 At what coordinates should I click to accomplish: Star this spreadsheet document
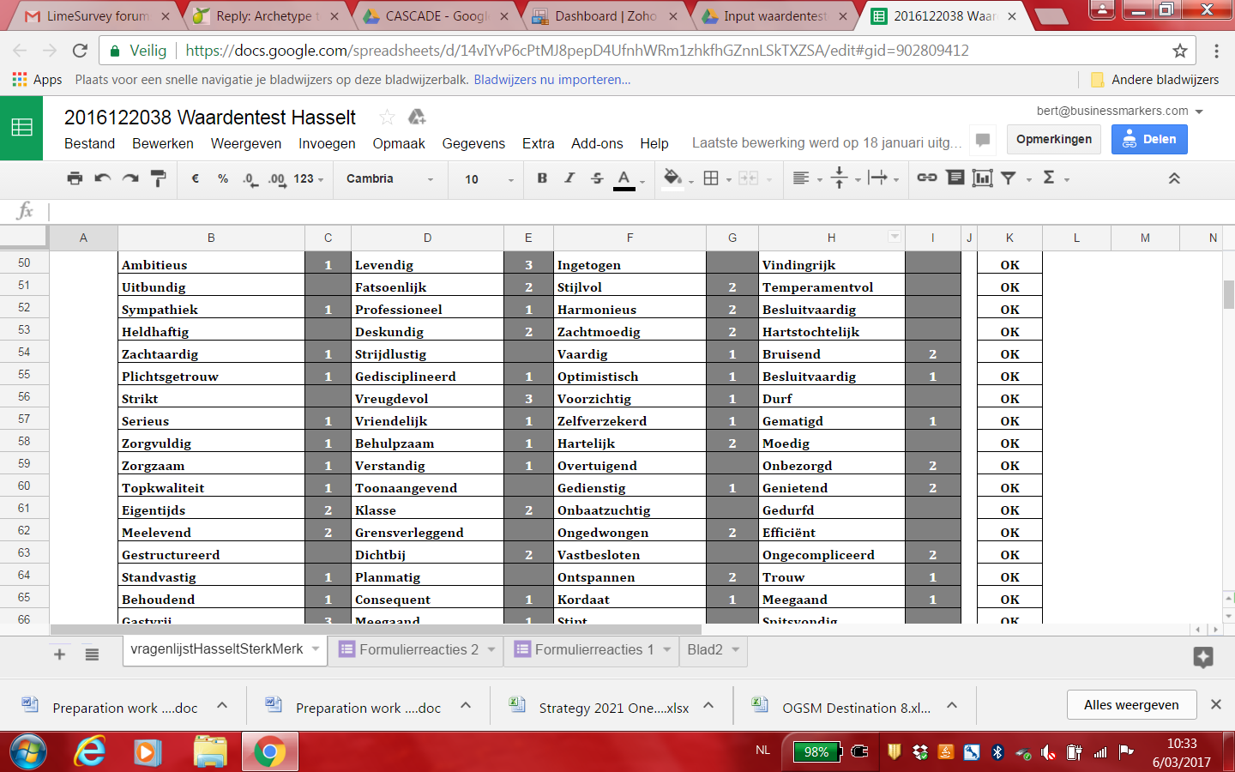coord(387,118)
